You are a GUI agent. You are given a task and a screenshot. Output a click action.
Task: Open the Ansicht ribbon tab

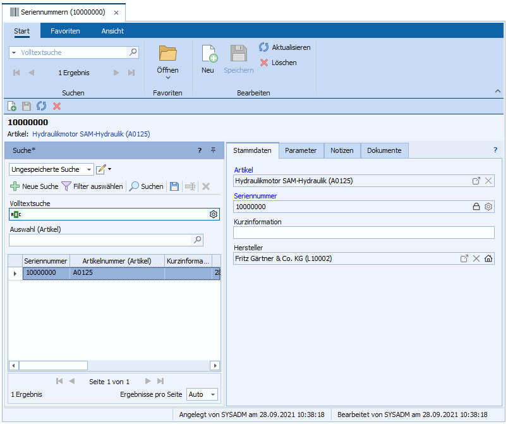[x=112, y=31]
